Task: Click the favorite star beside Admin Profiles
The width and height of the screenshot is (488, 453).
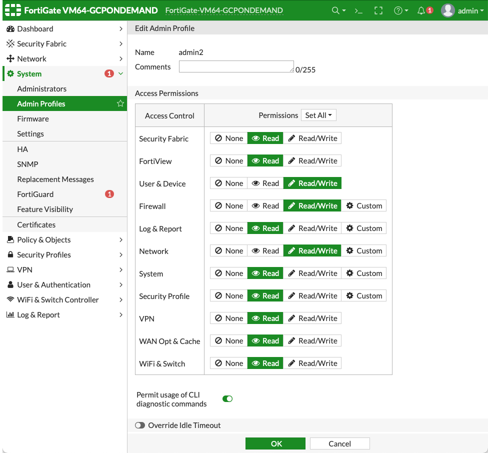Action: [x=120, y=103]
